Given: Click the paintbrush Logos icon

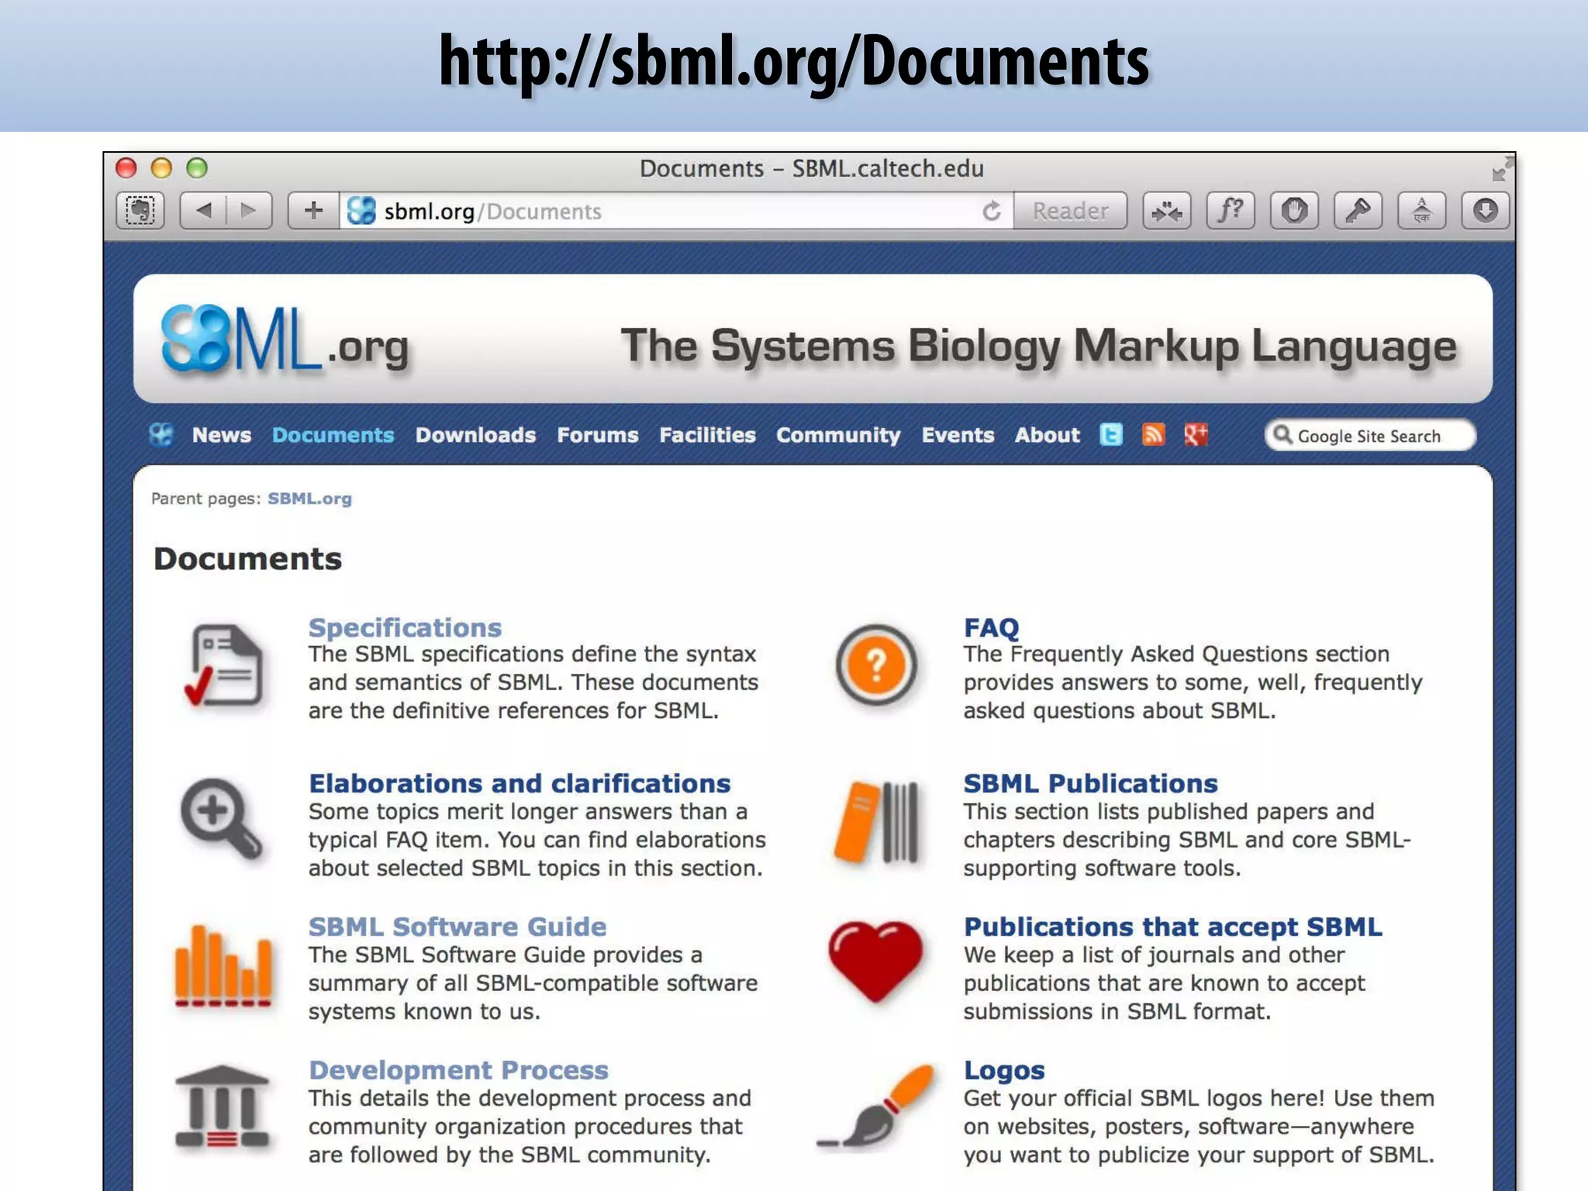Looking at the screenshot, I should pyautogui.click(x=876, y=1106).
